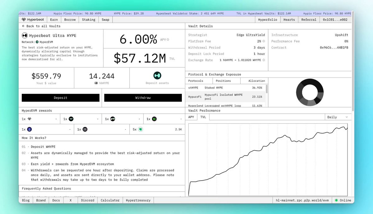Open the Earn tab
Viewport: 373px width, 214px height.
pos(54,20)
